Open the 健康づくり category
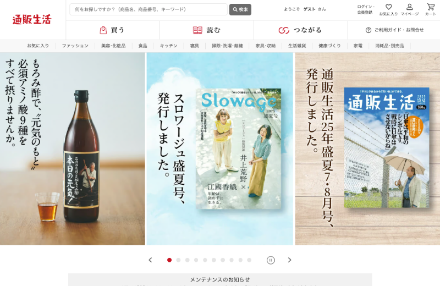This screenshot has height=286, width=440. (x=329, y=46)
